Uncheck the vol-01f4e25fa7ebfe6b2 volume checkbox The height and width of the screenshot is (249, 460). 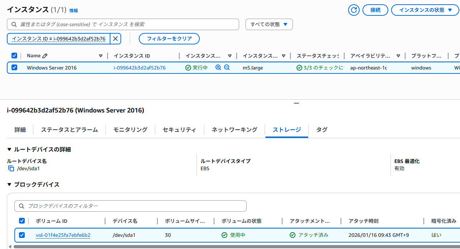[22, 235]
